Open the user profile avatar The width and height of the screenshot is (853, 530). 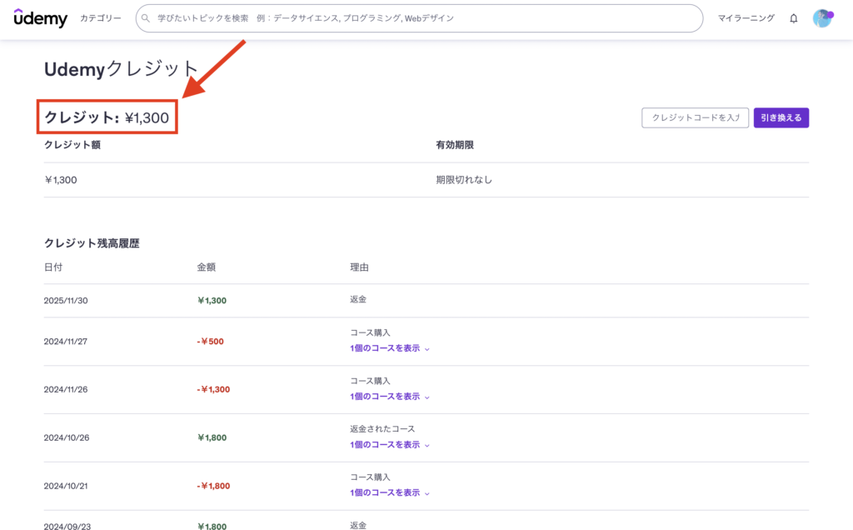tap(822, 18)
